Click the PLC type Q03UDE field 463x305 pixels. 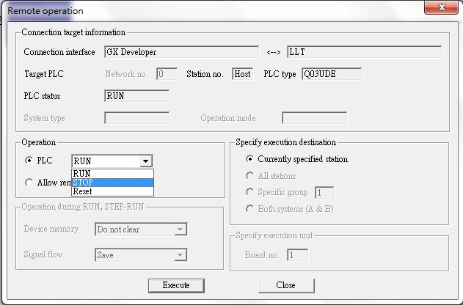pos(331,73)
